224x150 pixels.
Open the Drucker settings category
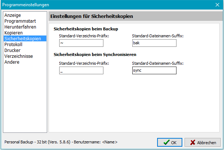point(12,50)
